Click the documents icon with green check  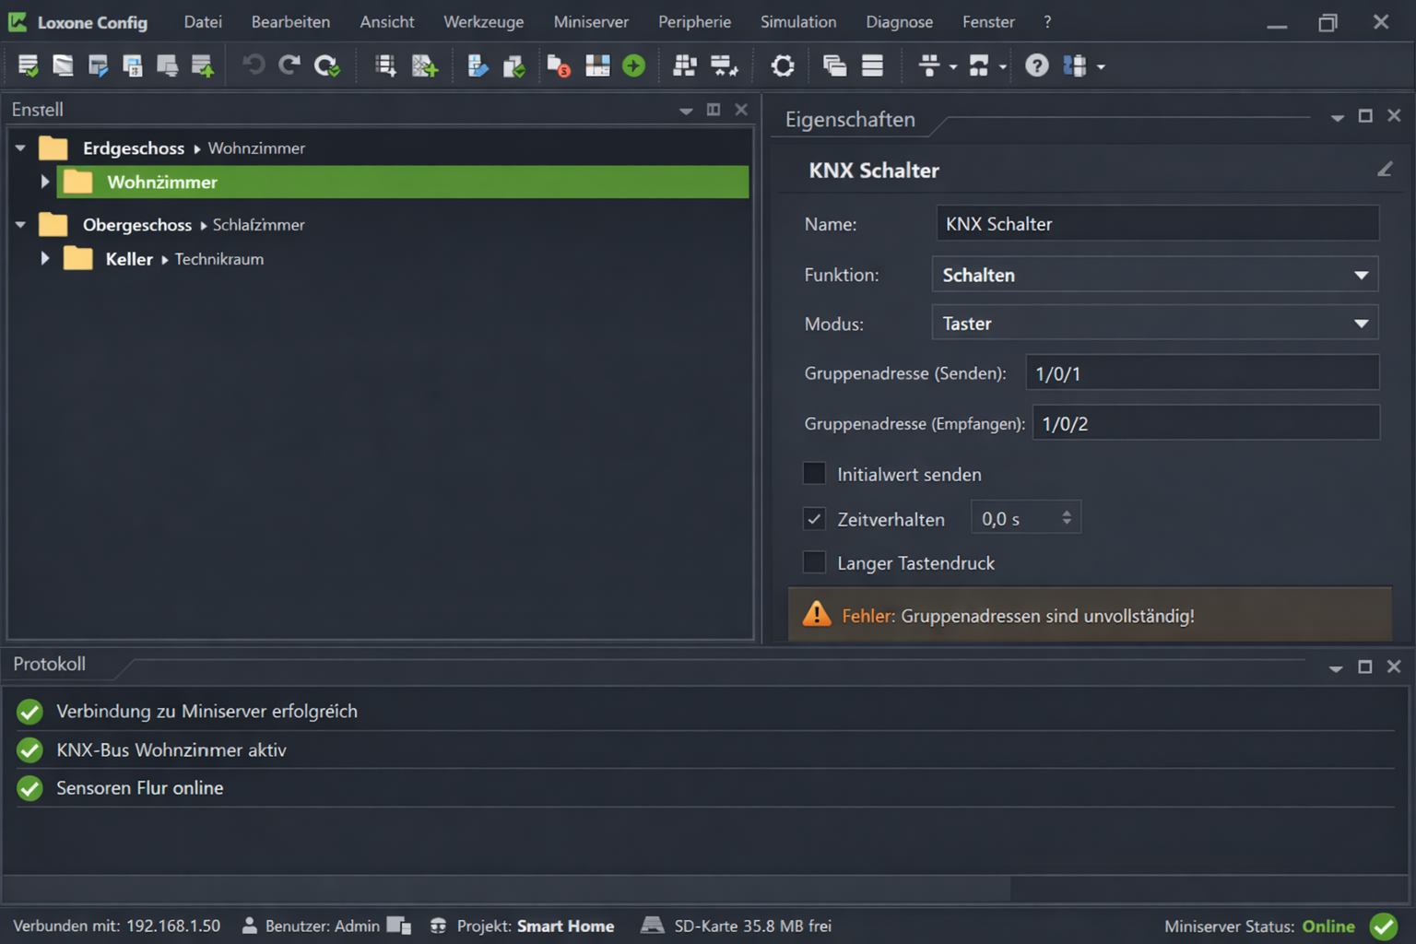point(513,65)
